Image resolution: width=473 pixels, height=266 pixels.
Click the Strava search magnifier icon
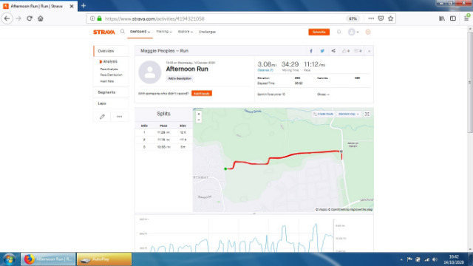123,31
